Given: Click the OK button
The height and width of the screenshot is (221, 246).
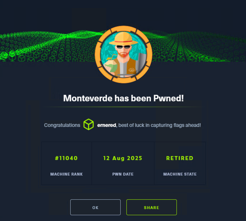Looking at the screenshot, I should pyautogui.click(x=95, y=207).
